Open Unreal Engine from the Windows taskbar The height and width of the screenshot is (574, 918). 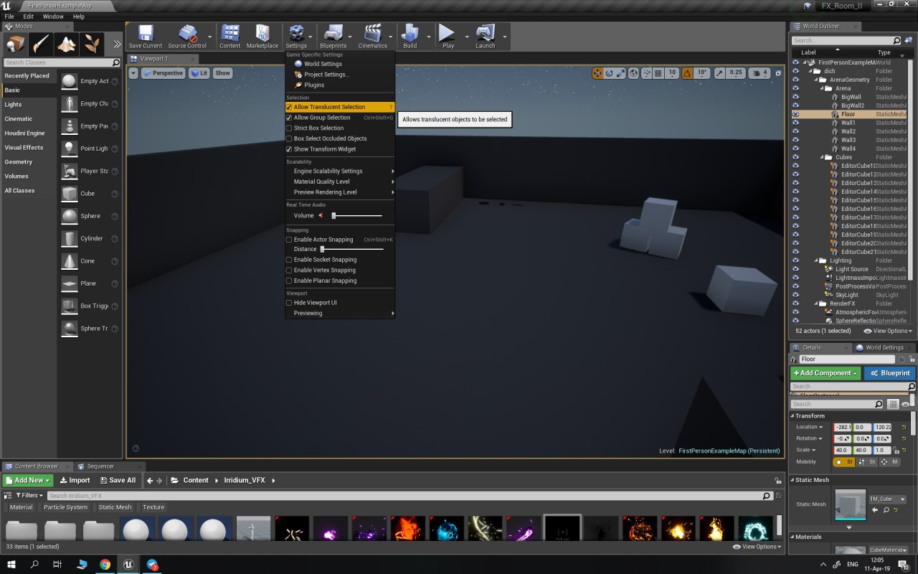128,565
